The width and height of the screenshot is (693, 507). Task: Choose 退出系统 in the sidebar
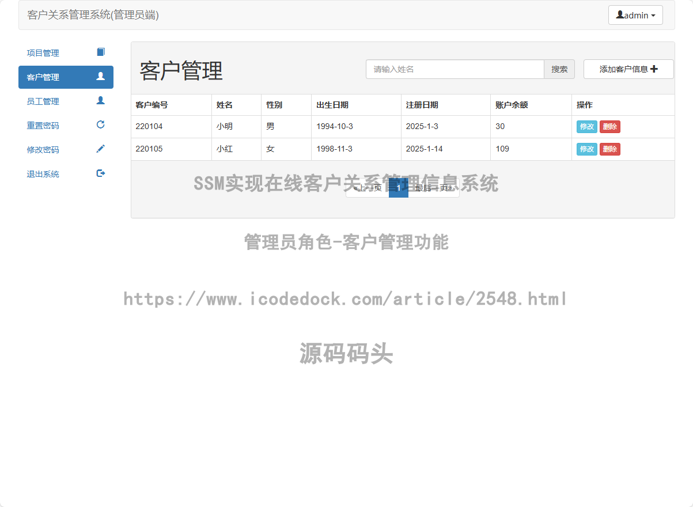point(66,174)
